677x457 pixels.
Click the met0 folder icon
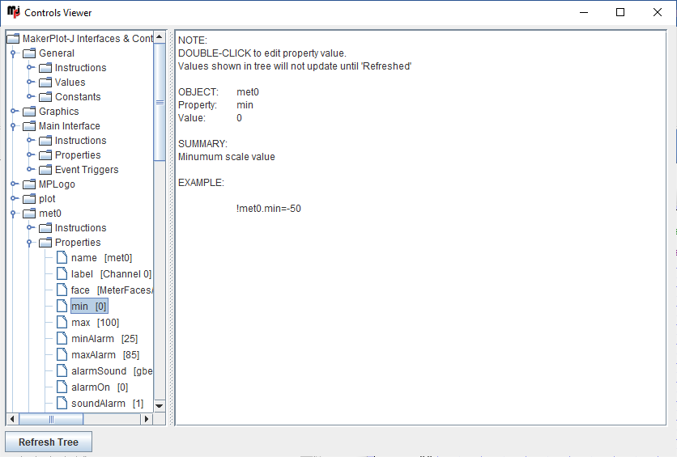(x=29, y=214)
